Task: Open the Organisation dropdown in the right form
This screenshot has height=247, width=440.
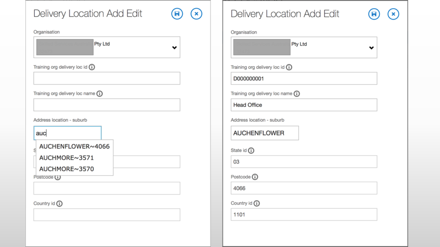Action: tap(371, 48)
